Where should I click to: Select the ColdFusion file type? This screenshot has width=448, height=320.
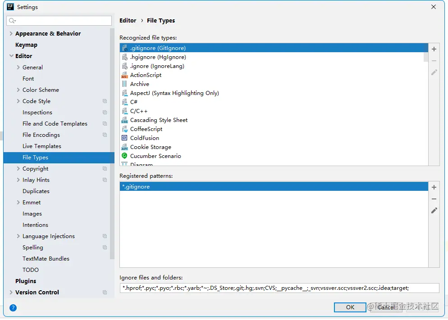(144, 138)
